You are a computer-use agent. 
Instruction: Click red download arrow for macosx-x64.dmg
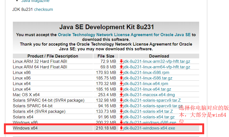tap(121, 95)
